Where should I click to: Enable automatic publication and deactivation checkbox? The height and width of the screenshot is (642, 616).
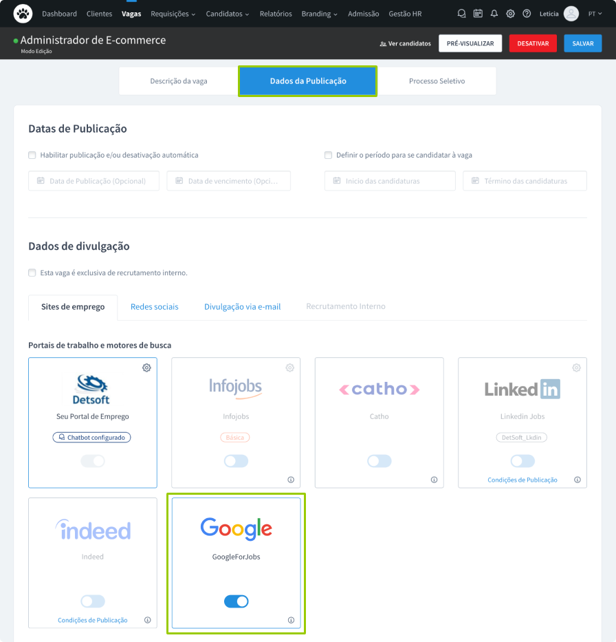32,155
